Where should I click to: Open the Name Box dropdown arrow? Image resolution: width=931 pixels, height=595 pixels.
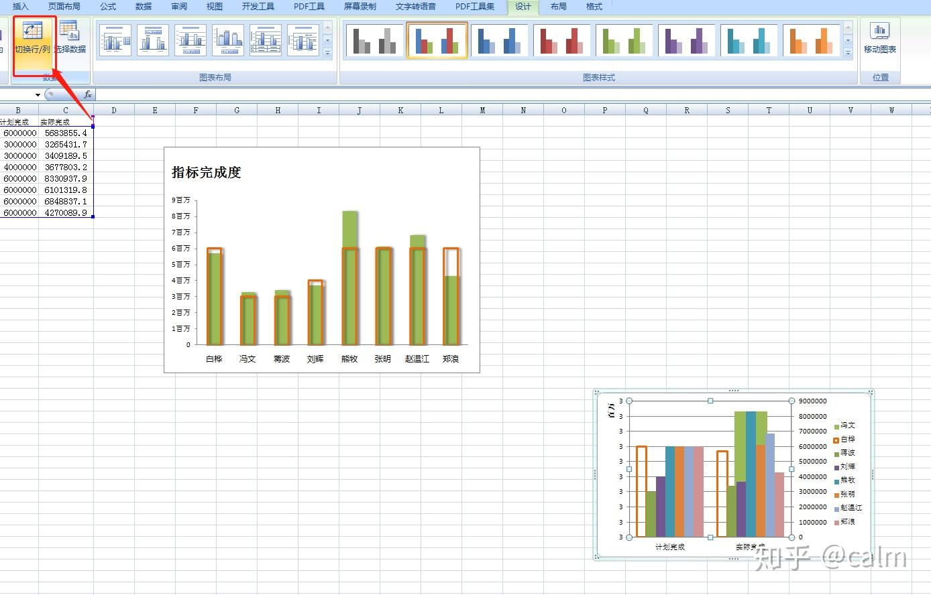point(38,94)
